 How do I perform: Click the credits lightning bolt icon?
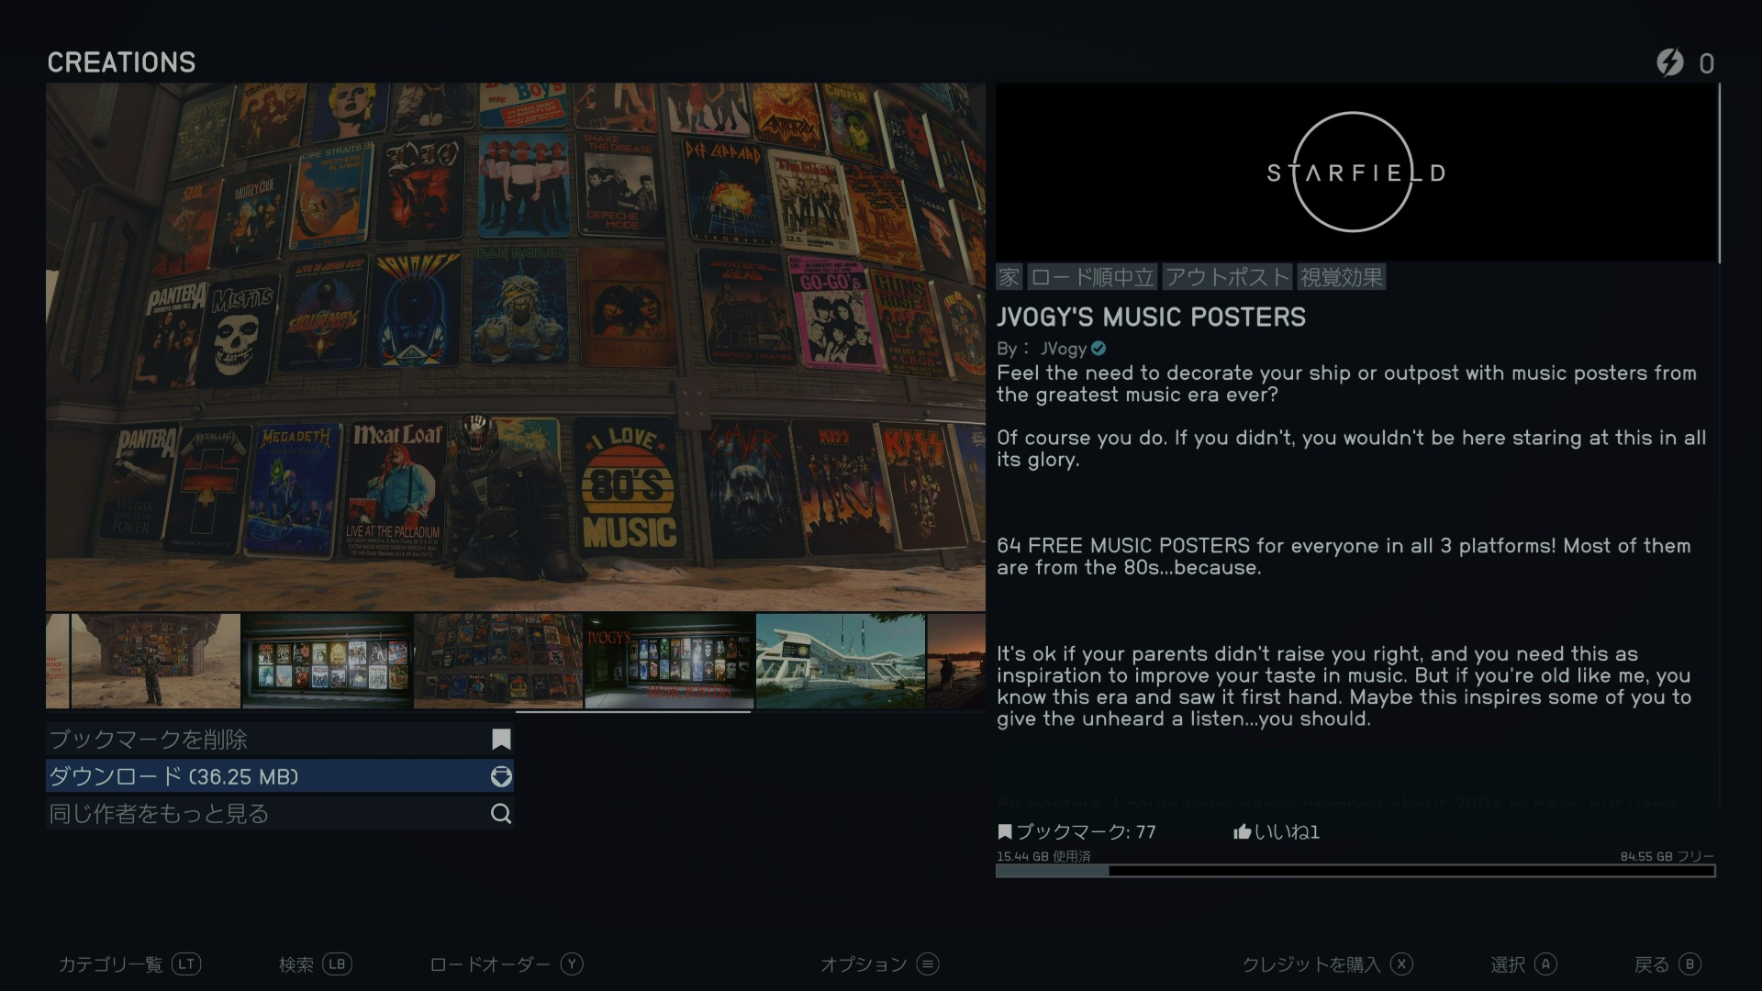pyautogui.click(x=1669, y=62)
